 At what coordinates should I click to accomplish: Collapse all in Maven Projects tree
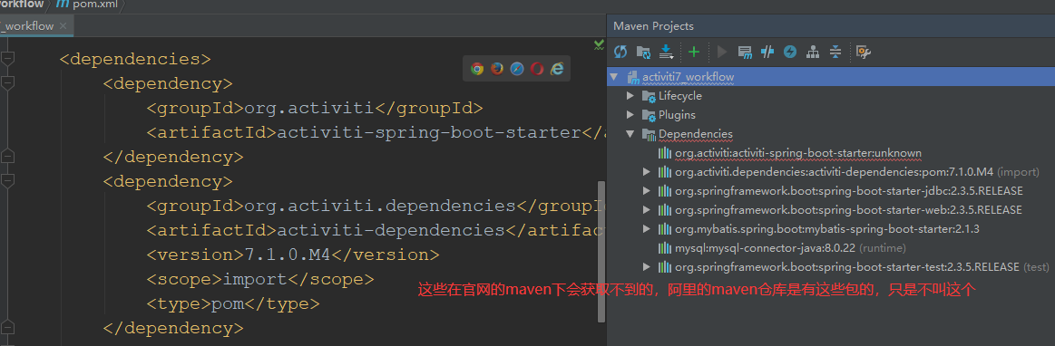tap(835, 52)
